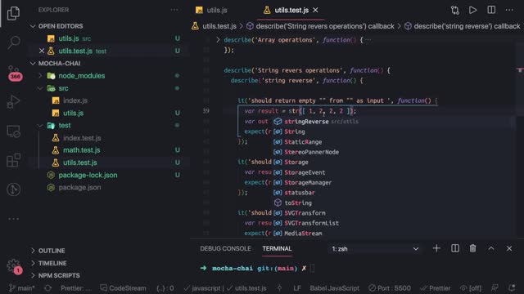Show additional activity bar views ellipsis
This screenshot has height=294, width=524.
(x=13, y=219)
